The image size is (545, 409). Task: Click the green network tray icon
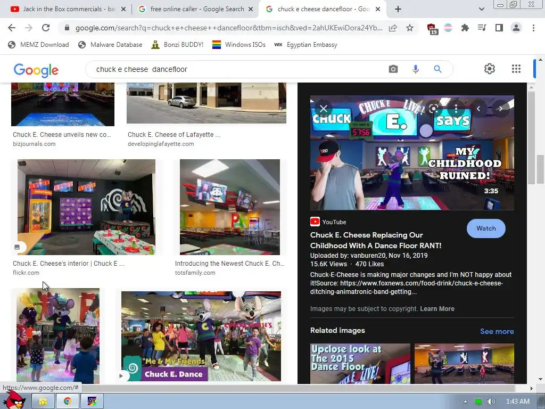click(x=478, y=402)
